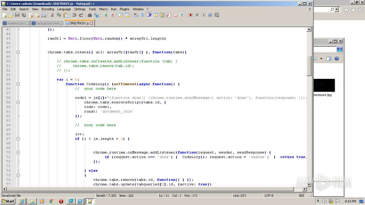Viewport: 365px width, 205px height.
Task: Toggle show all characters pilcrow
Action: click(x=143, y=15)
